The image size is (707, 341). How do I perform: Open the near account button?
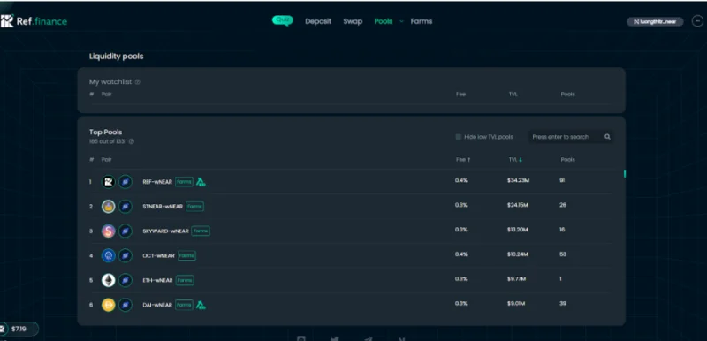point(655,21)
